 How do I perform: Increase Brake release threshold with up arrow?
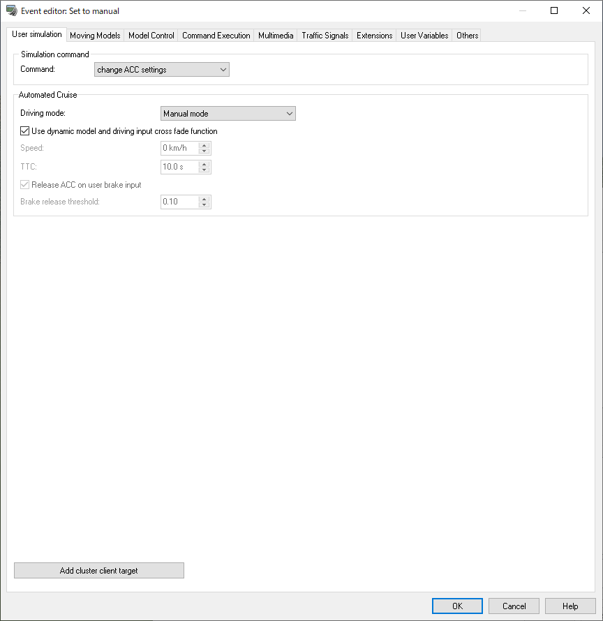coord(204,199)
